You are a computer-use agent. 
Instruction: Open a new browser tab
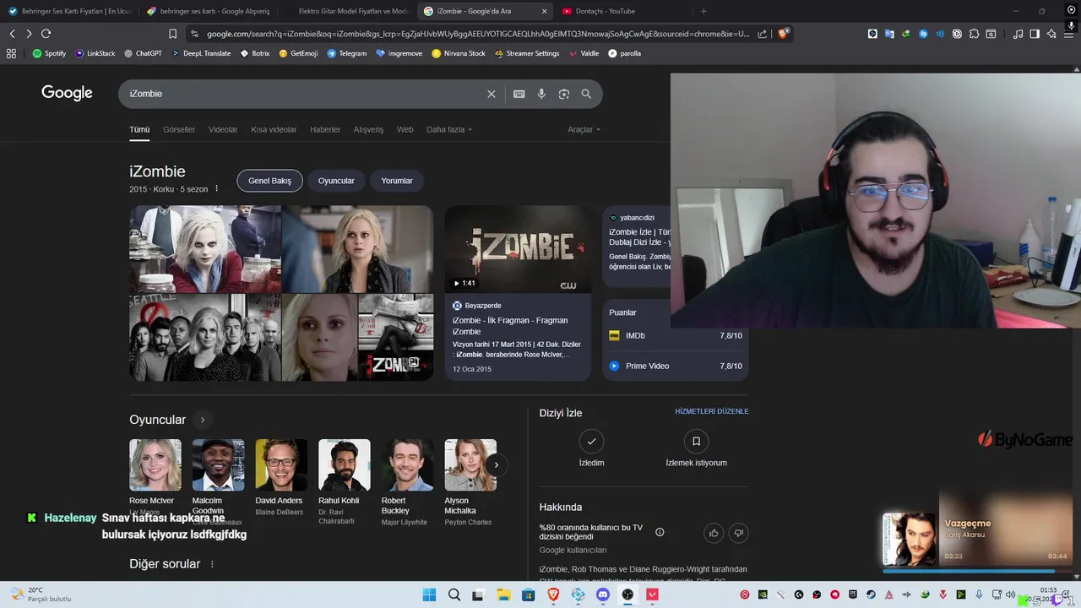tap(703, 11)
